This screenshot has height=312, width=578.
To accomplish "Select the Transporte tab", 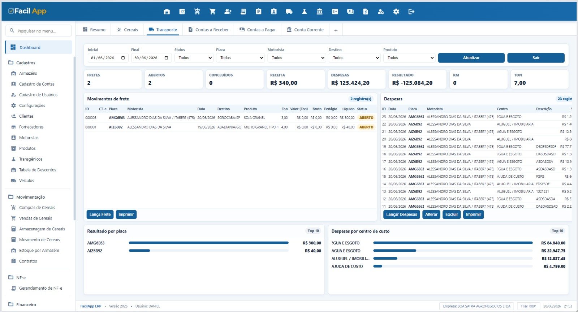I will click(163, 30).
